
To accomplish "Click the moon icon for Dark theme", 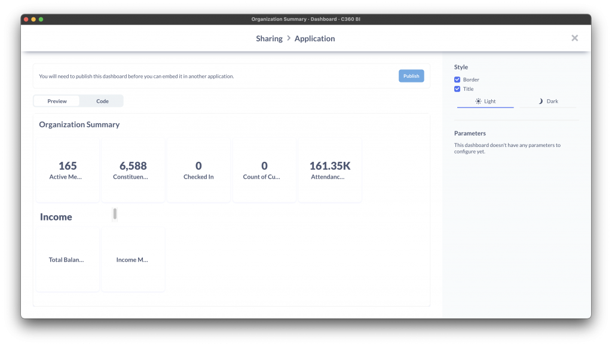I will [x=540, y=101].
